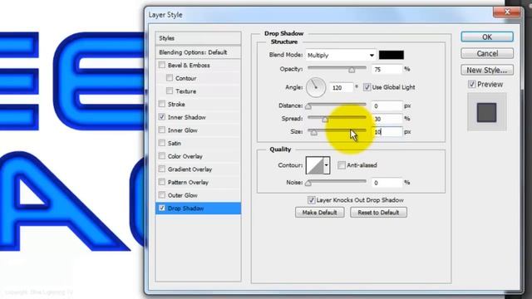Click the Cancel button
The width and height of the screenshot is (532, 299).
point(487,53)
